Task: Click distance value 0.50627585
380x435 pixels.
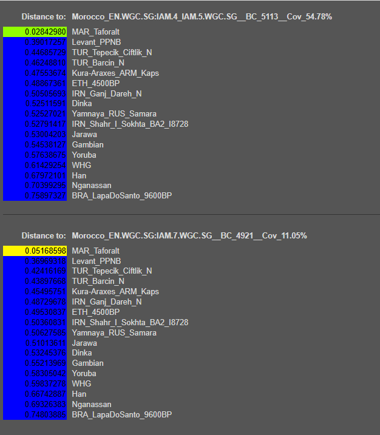Action: click(x=35, y=332)
